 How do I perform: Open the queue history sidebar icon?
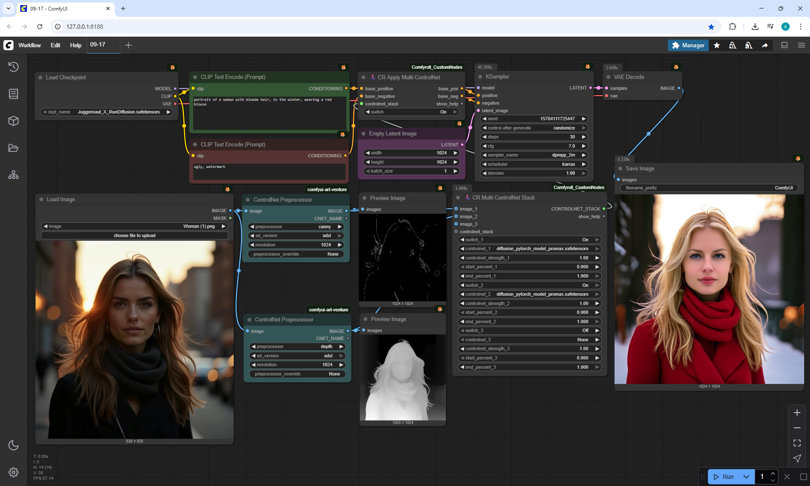(x=13, y=67)
